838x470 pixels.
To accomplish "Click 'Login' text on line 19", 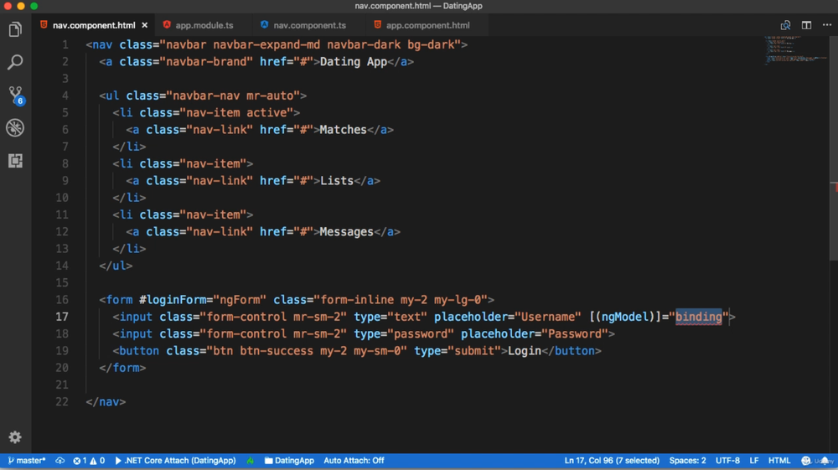I will tap(525, 351).
